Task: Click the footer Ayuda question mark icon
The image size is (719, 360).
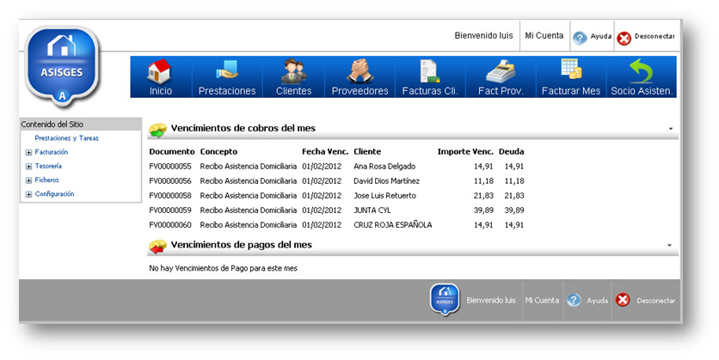Action: [x=574, y=300]
